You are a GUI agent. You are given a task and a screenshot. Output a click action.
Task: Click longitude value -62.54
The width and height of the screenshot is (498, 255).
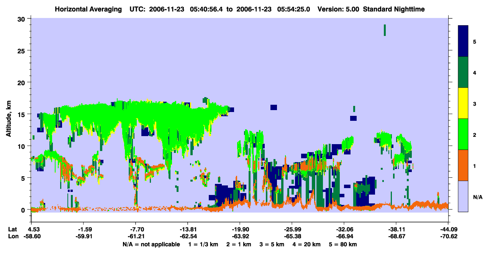(188, 236)
